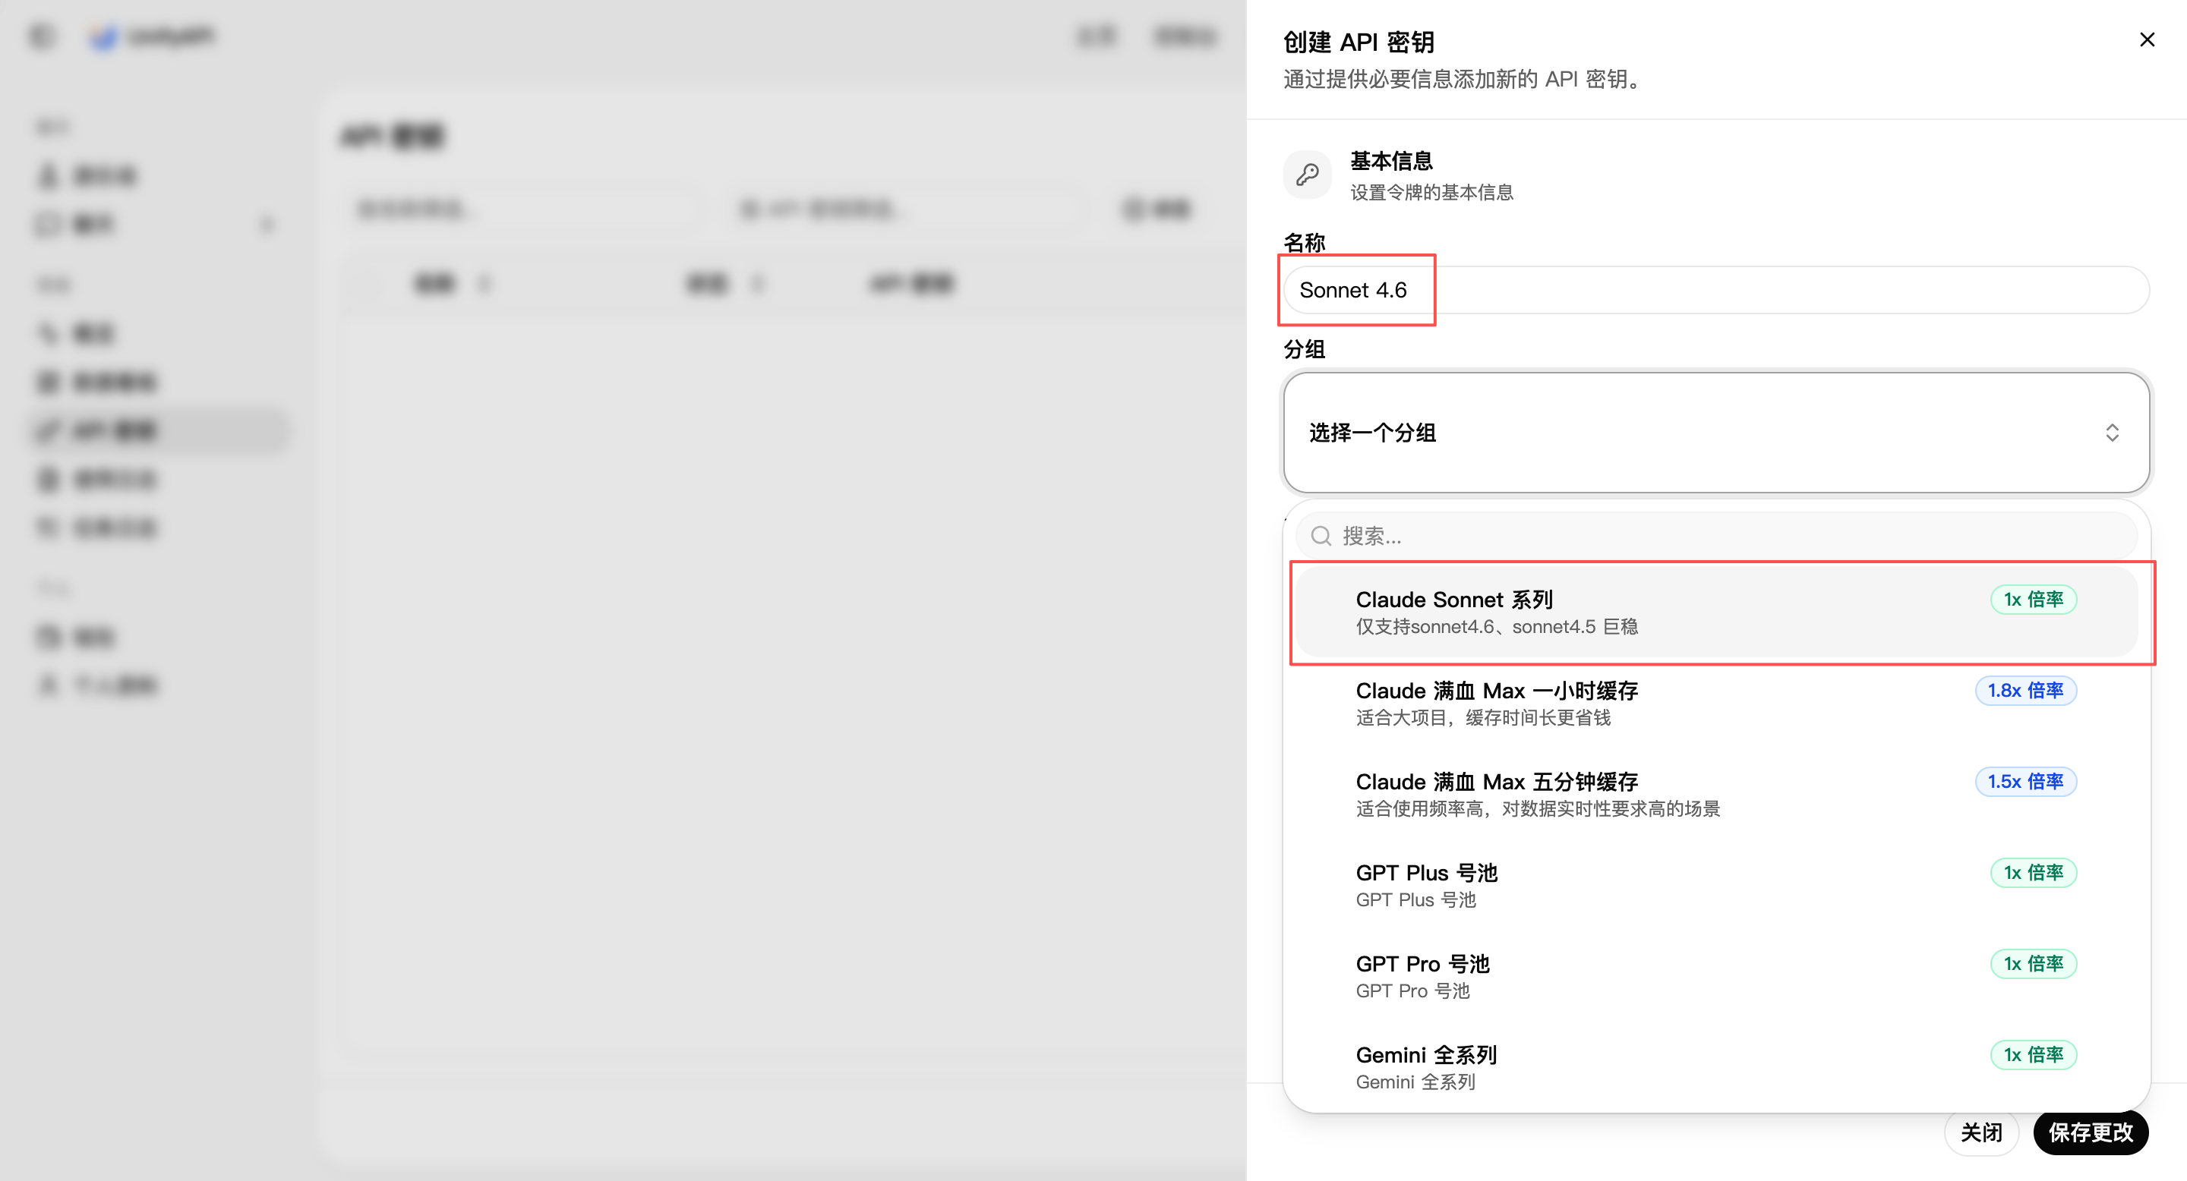Select Claude 满血 Max 五分钟缓存 option
Image resolution: width=2187 pixels, height=1181 pixels.
click(x=1716, y=794)
